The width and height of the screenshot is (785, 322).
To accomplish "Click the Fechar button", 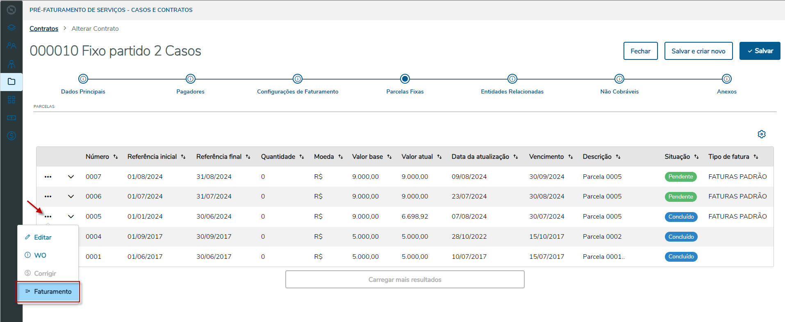I will tap(640, 51).
